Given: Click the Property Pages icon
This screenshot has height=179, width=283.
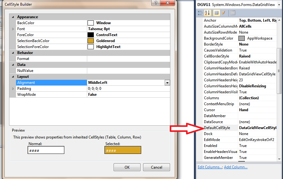Looking at the screenshot, I should [x=232, y=13].
